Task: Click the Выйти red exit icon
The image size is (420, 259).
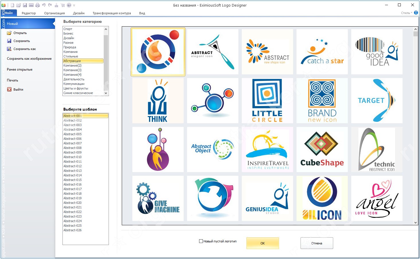Action: 9,89
